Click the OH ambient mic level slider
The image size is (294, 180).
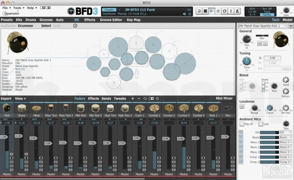(269, 132)
